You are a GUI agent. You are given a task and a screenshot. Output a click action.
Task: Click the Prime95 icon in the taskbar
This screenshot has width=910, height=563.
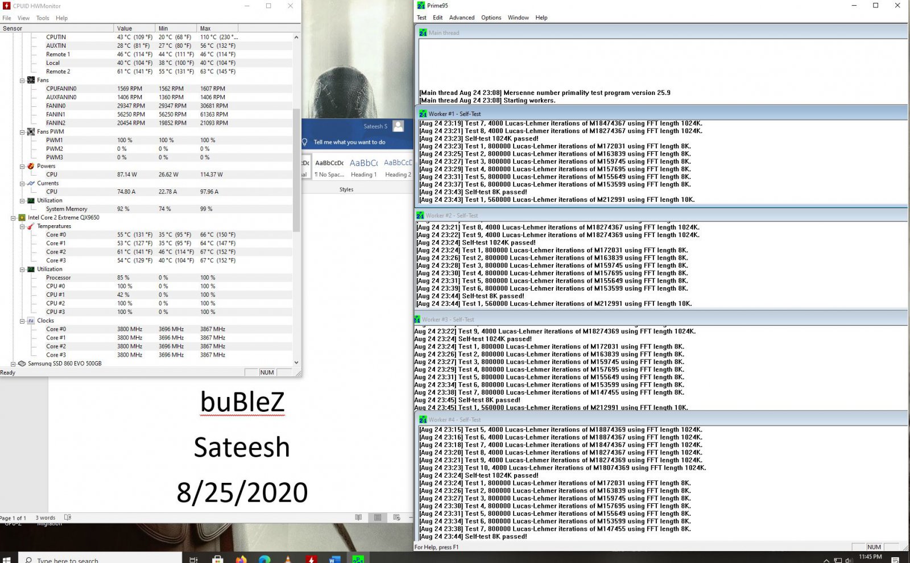(x=358, y=559)
